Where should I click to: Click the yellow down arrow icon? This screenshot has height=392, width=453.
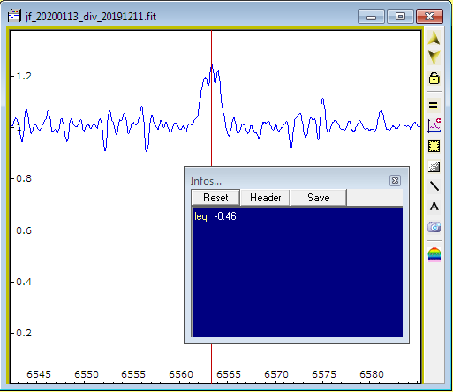(x=434, y=57)
